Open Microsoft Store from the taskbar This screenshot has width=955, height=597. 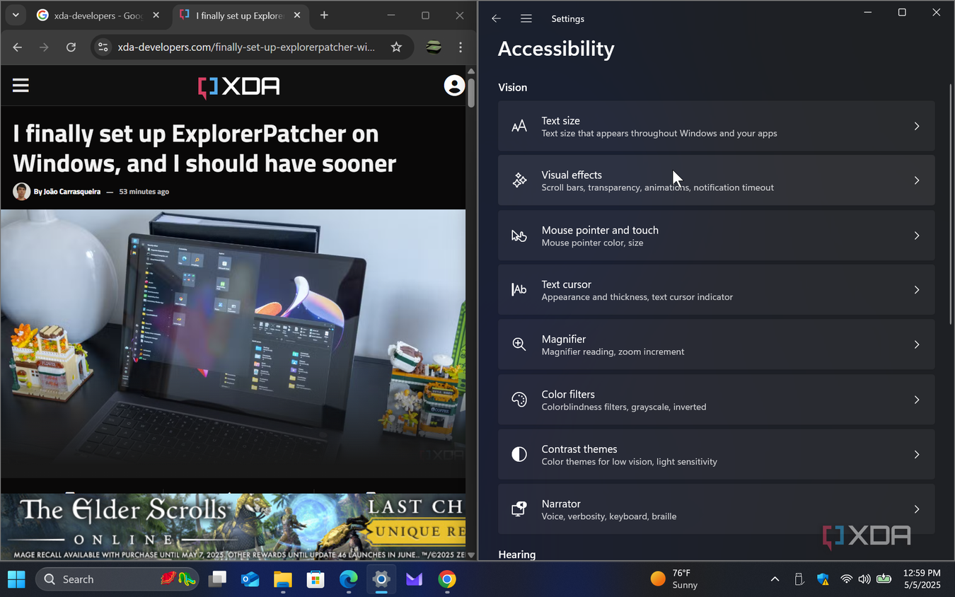[316, 579]
